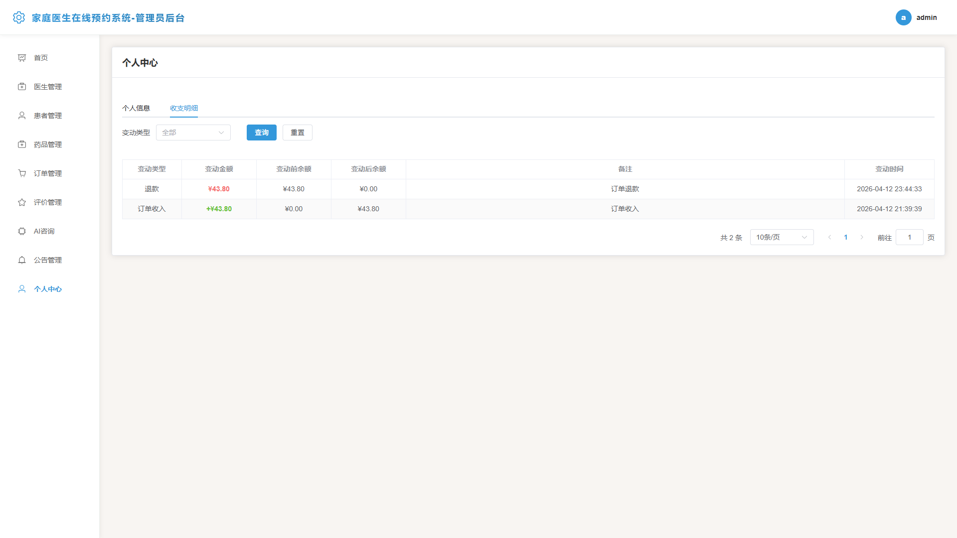Viewport: 957px width, 538px height.
Task: Open 订单管理 in the sidebar menu
Action: tap(50, 173)
